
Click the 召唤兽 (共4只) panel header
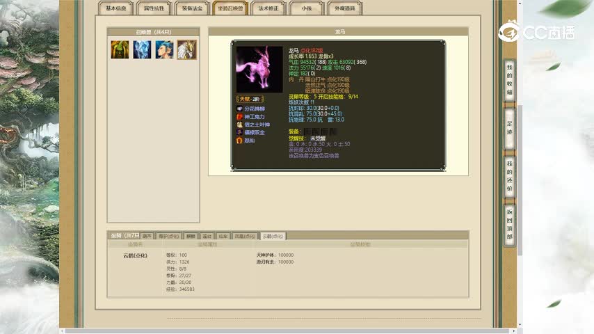point(154,32)
